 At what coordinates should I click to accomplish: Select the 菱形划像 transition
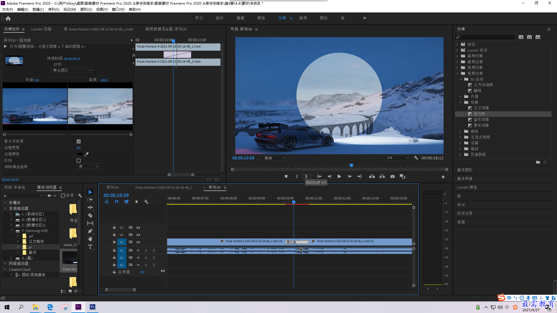[481, 125]
